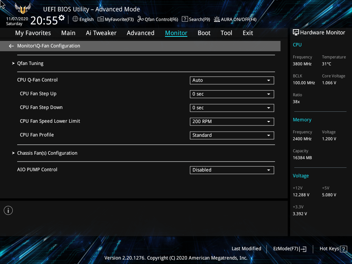352x264 pixels.
Task: Click the Qfan Control fan icon
Action: click(x=141, y=19)
